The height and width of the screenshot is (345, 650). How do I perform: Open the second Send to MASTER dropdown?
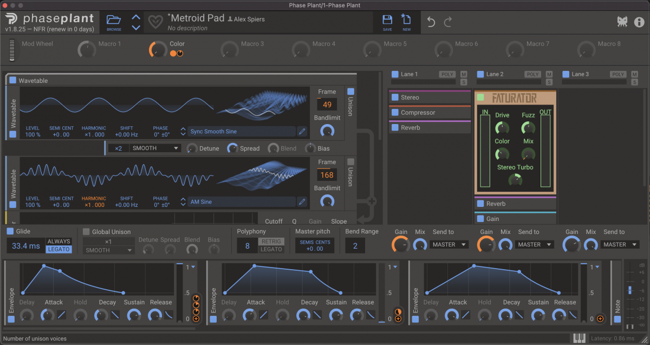535,244
